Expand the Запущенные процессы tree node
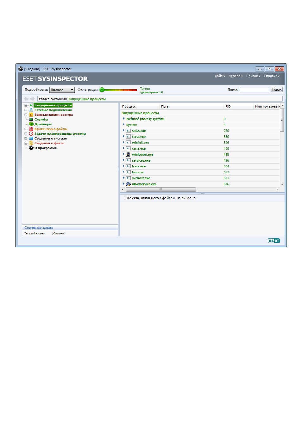Viewport: 302px width, 427px height. pos(26,105)
